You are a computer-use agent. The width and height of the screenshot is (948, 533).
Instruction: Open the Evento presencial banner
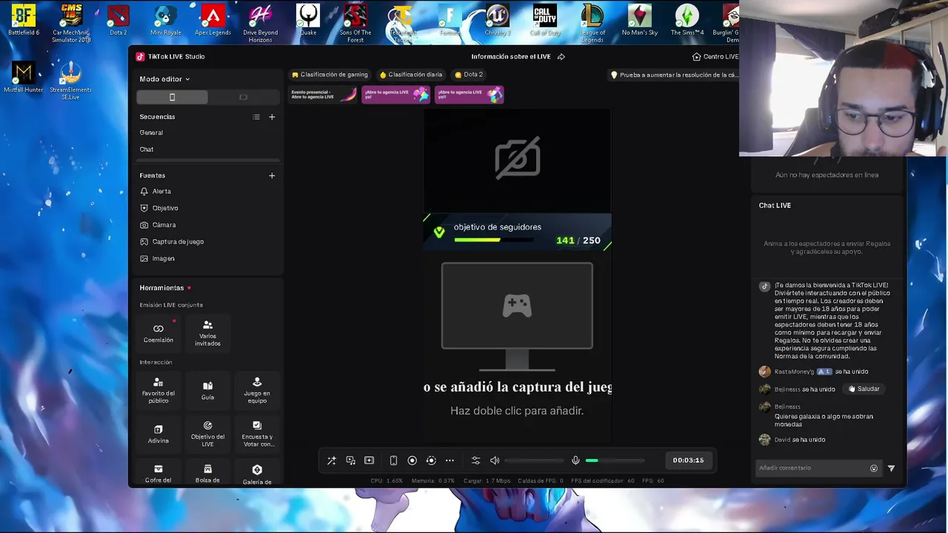pos(322,95)
